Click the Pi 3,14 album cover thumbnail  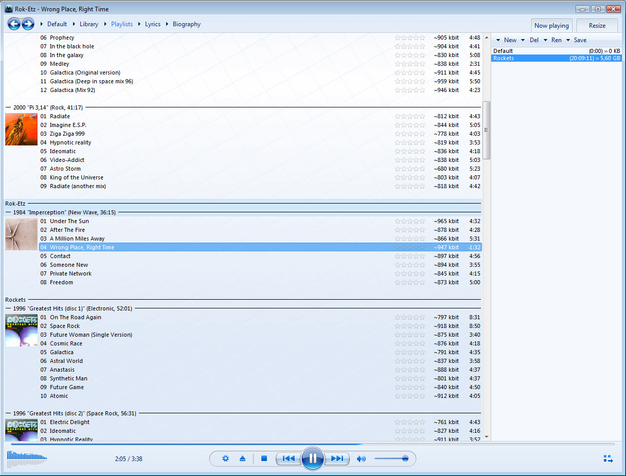pyautogui.click(x=21, y=130)
